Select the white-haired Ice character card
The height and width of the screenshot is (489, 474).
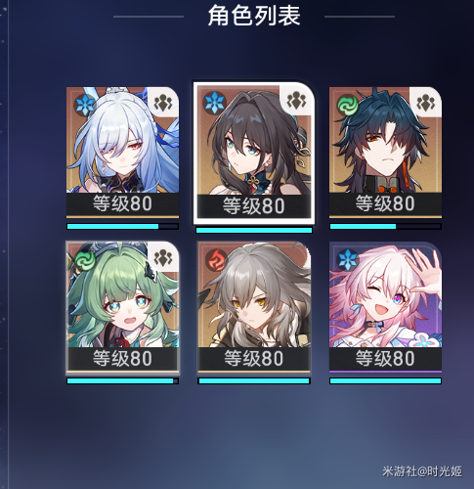pos(122,153)
